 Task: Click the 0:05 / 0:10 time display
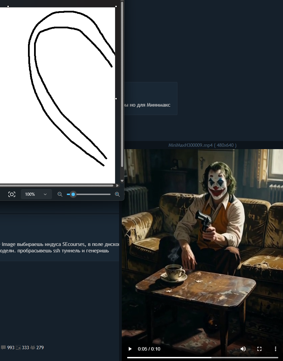(149, 349)
